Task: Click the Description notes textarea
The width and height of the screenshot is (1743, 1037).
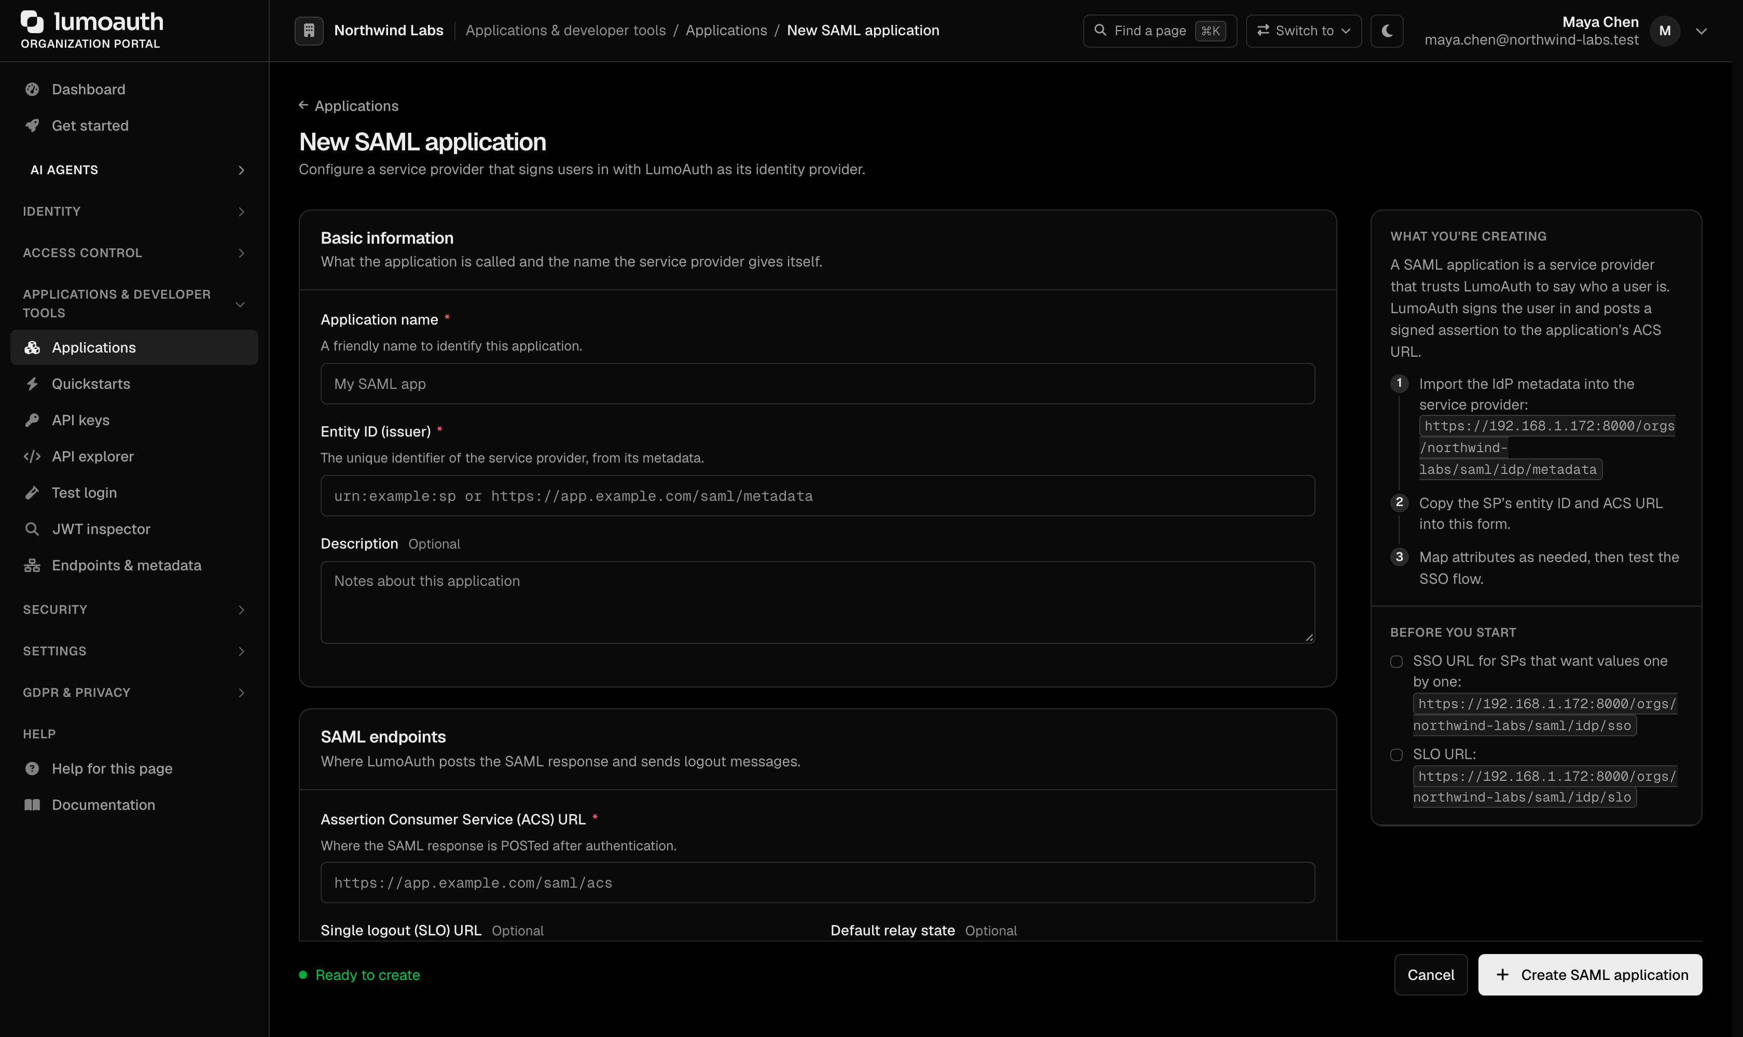Action: click(x=818, y=602)
